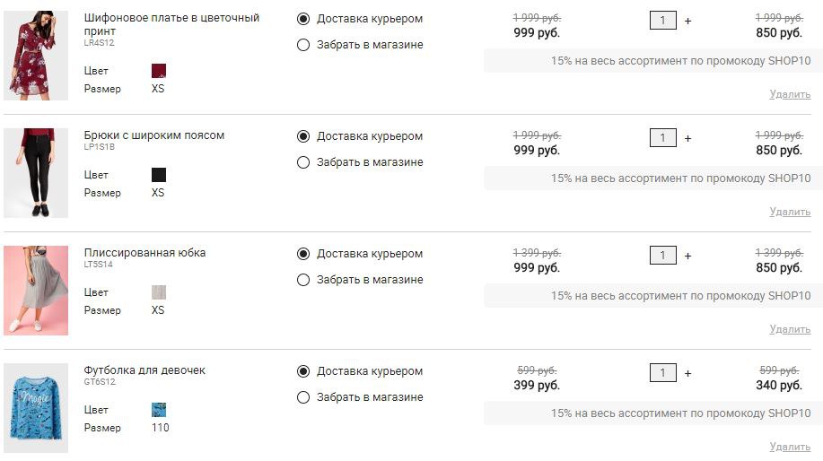Screen dimensions: 823x461
Task: Remove the trousers using the Удалить link
Action: coord(790,212)
